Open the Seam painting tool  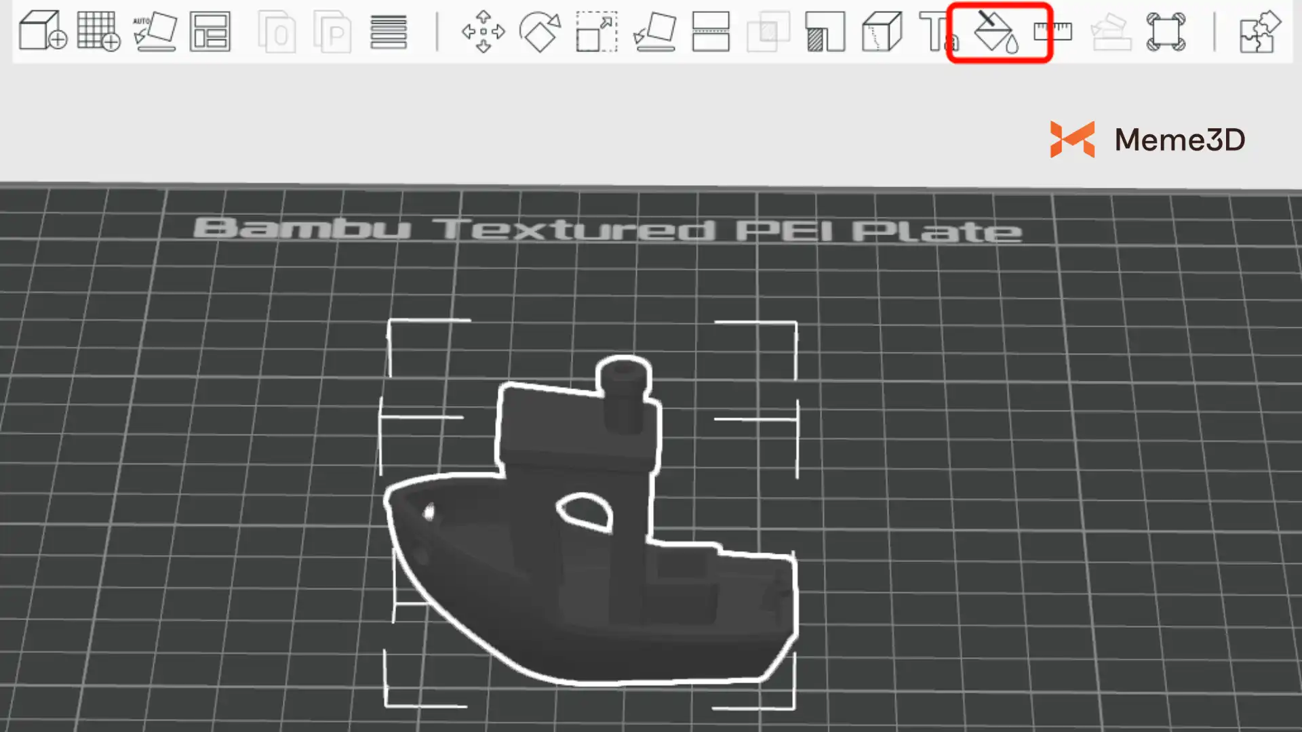coord(882,31)
